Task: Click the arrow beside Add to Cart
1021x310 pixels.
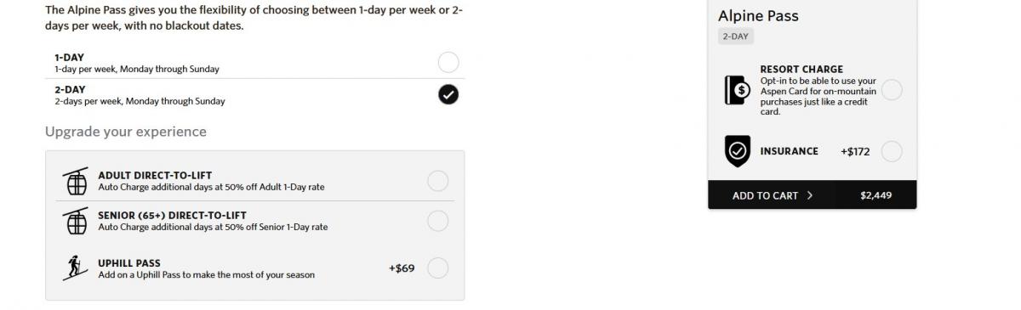Action: pos(810,195)
